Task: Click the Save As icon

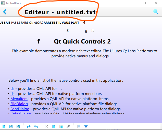Action: click(x=18, y=126)
